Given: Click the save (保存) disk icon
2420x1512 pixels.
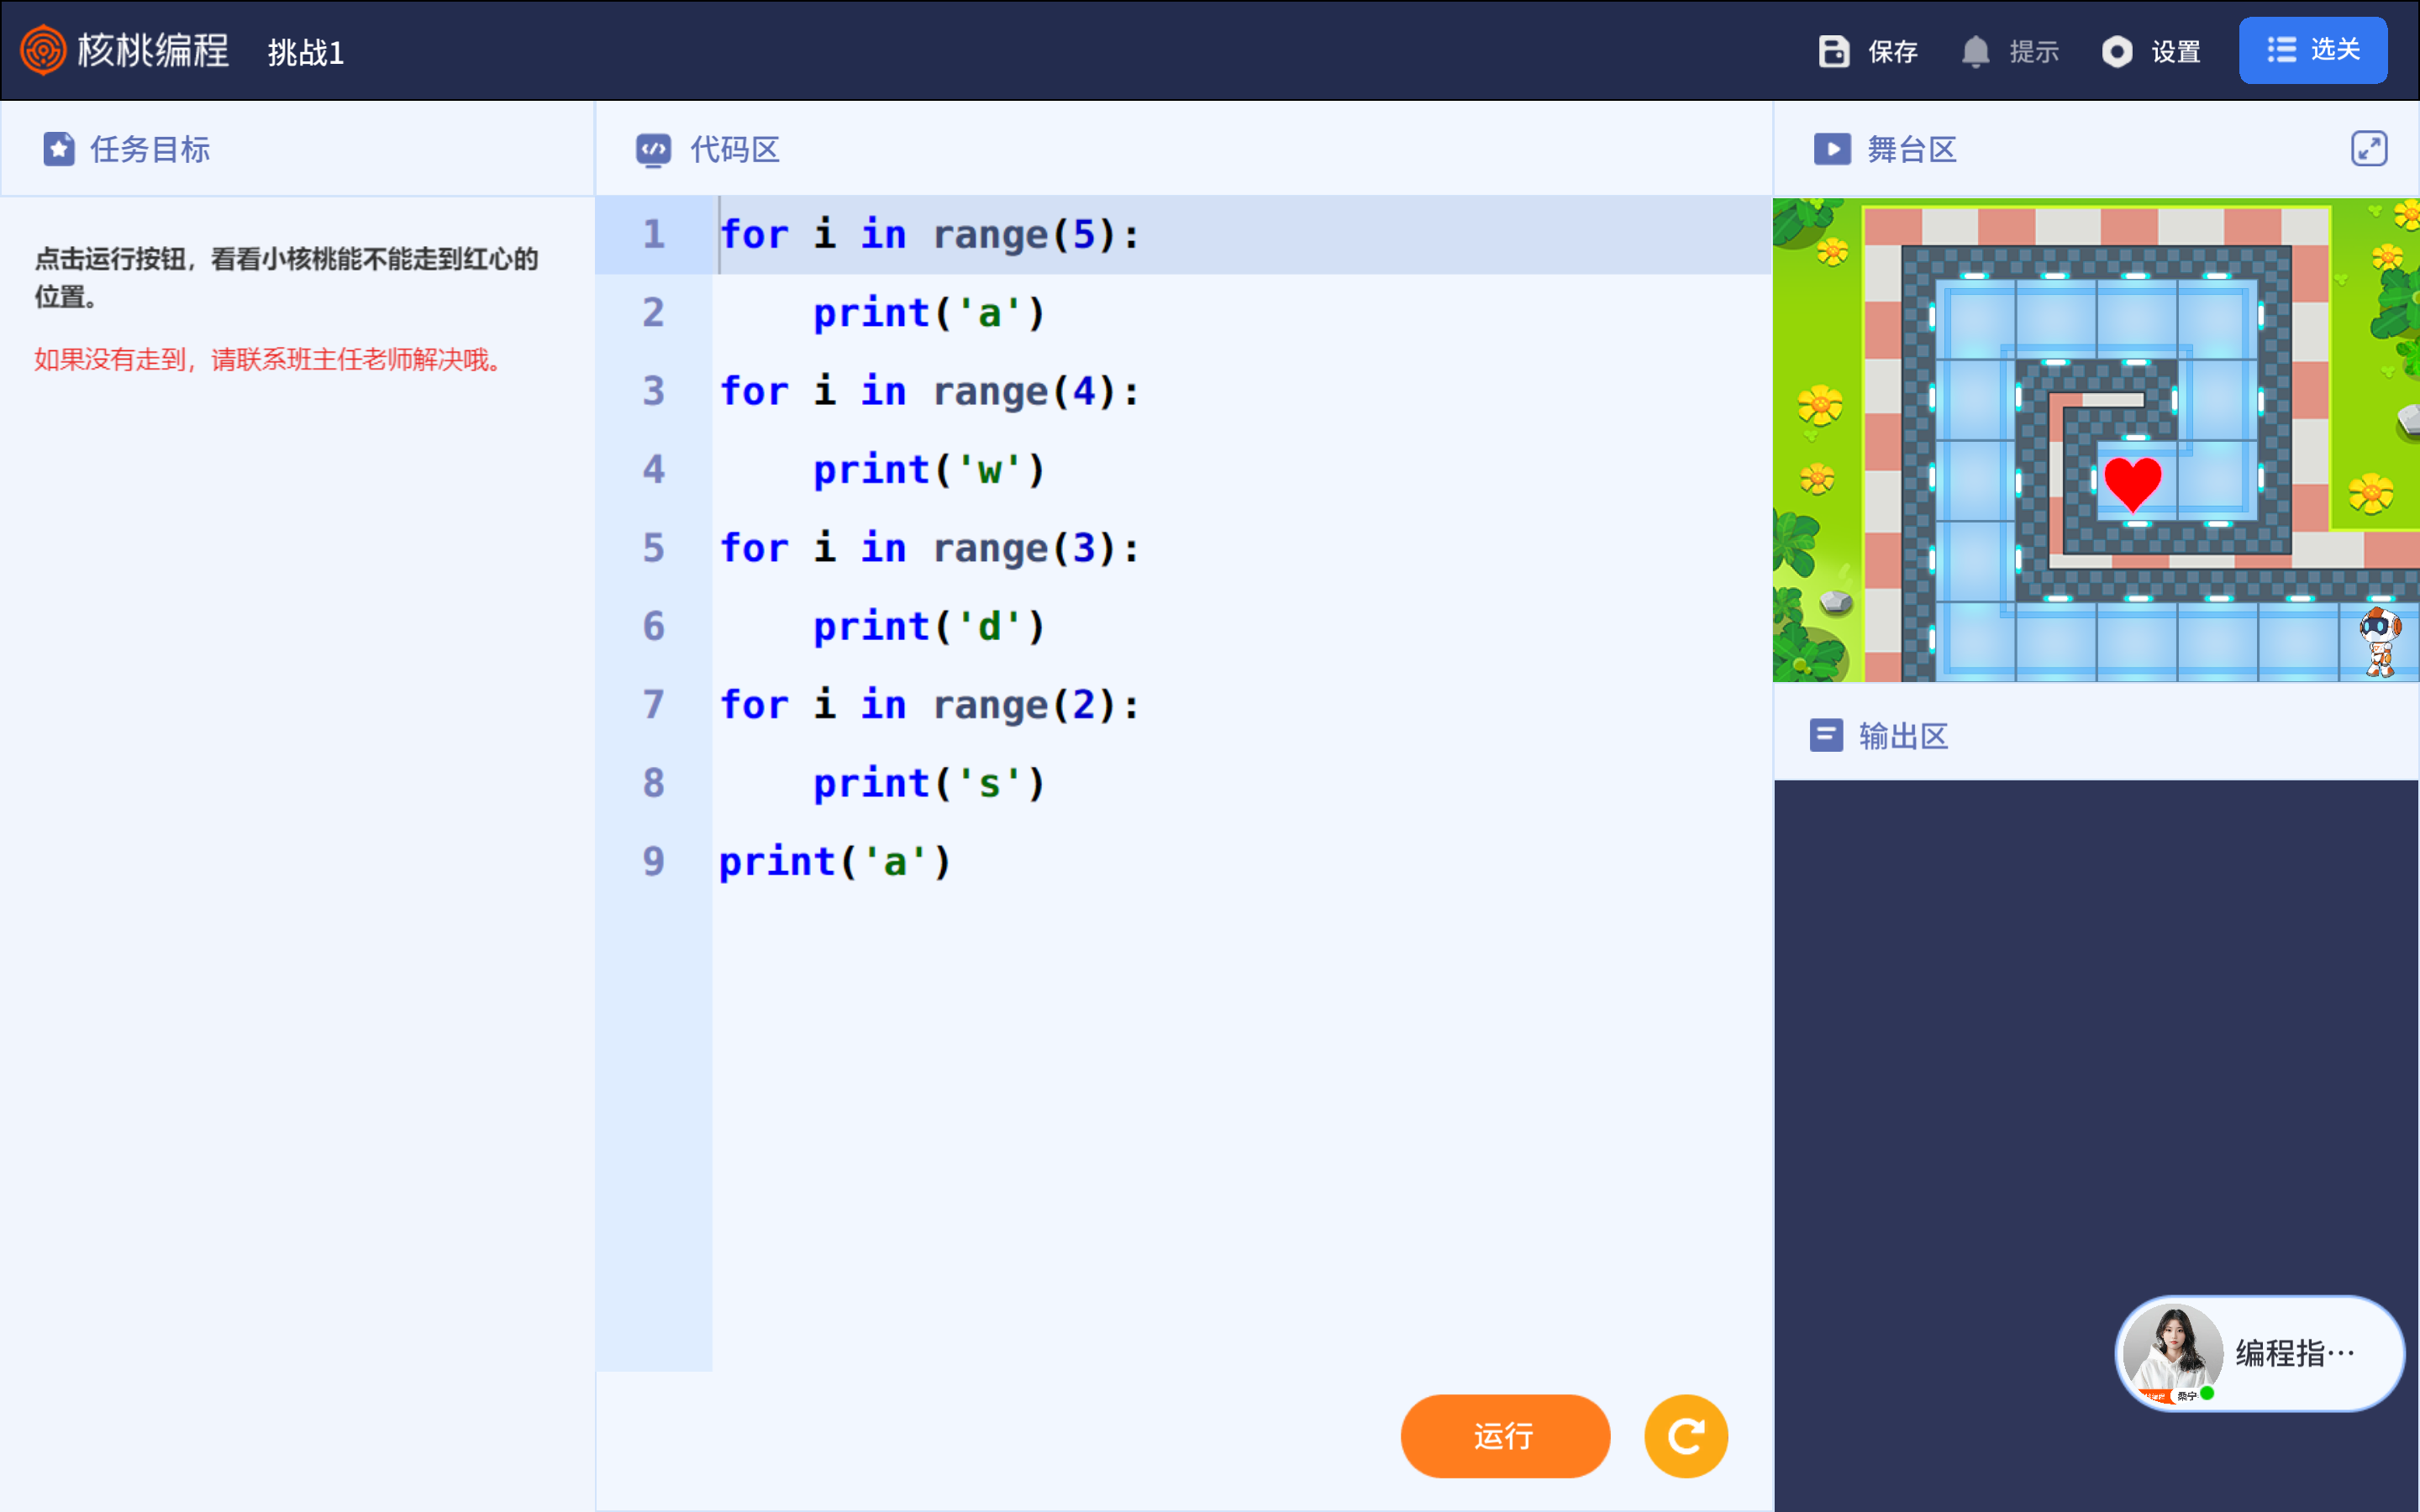Looking at the screenshot, I should pos(1833,51).
